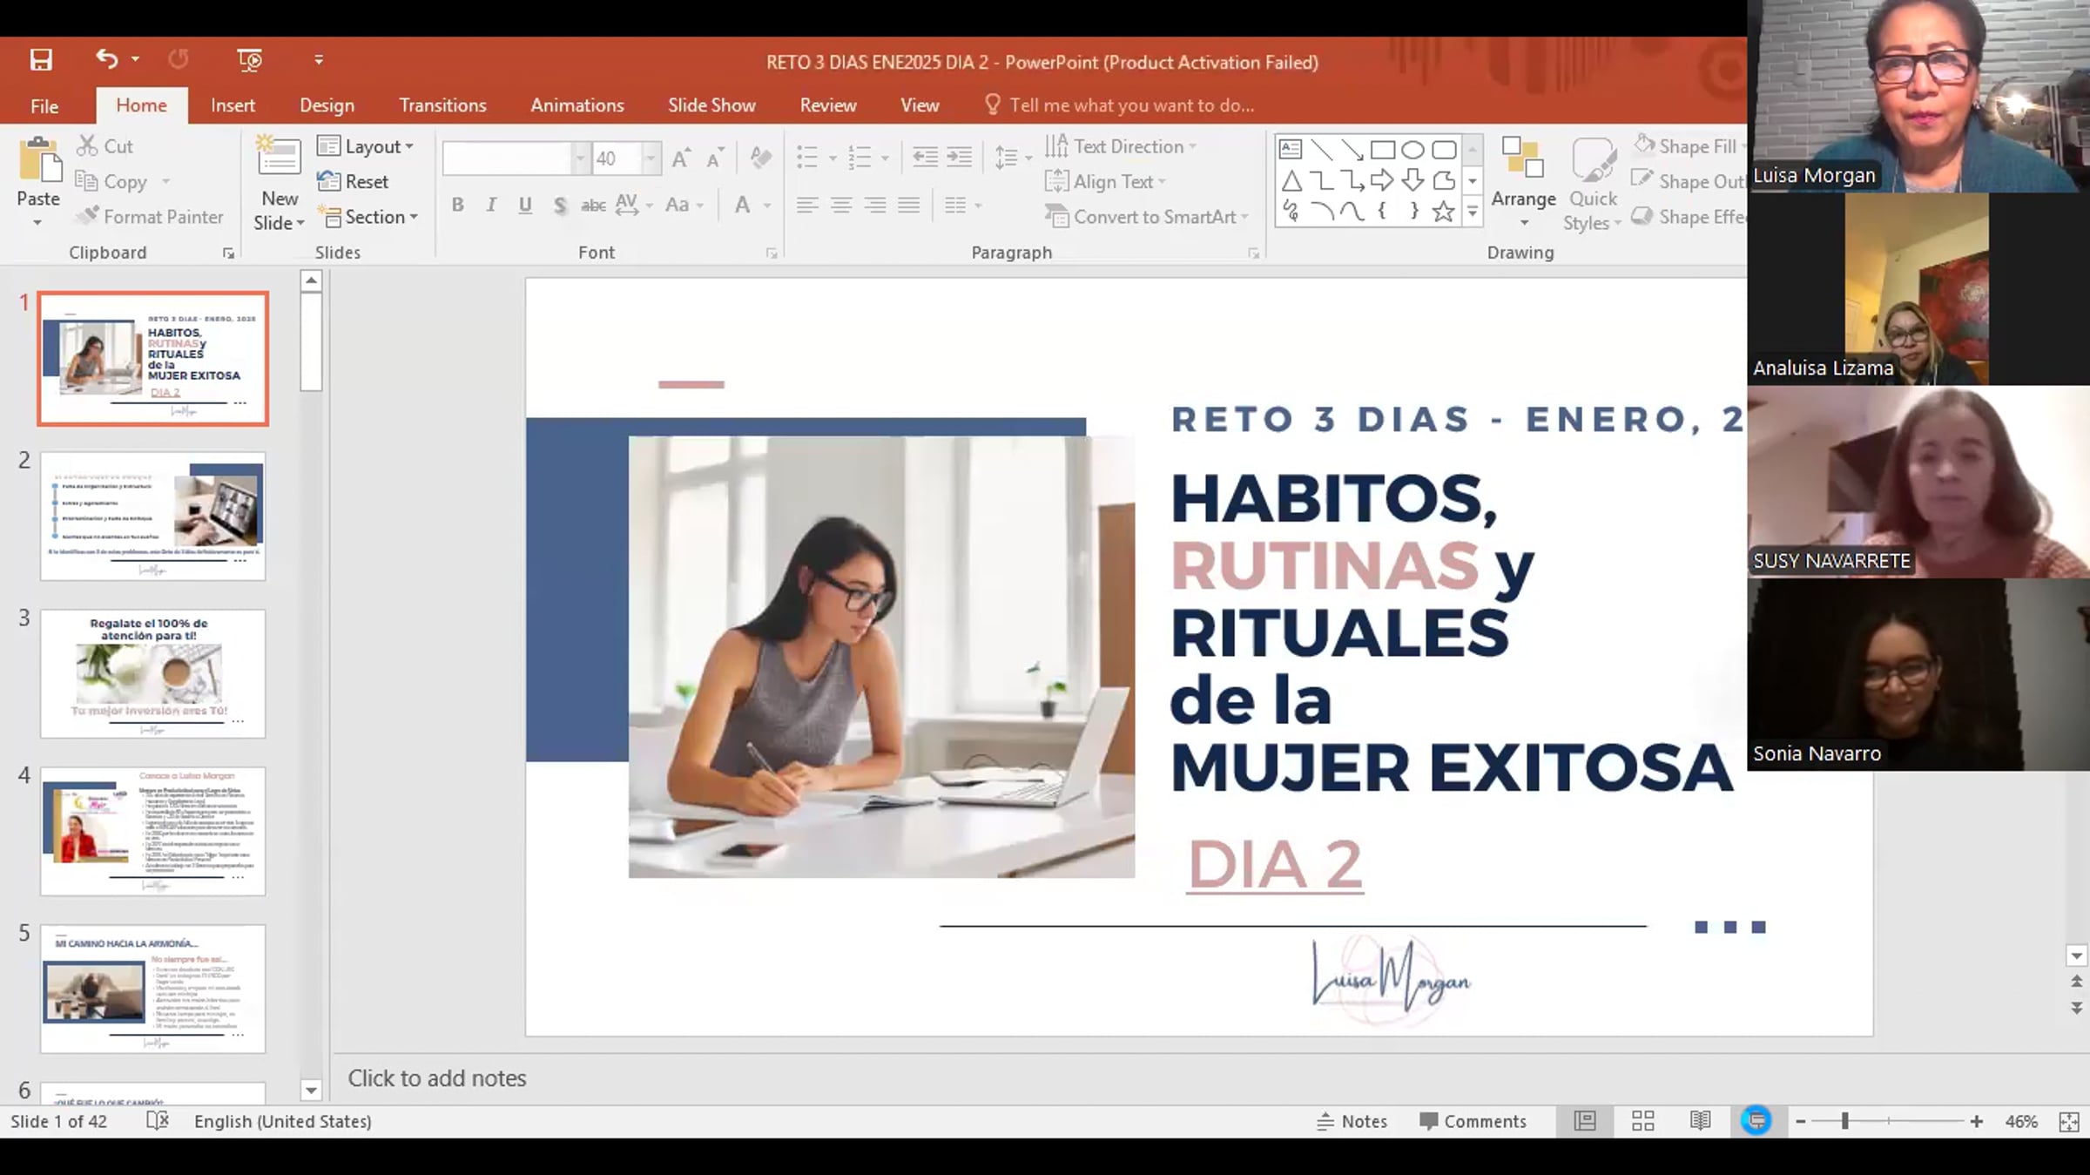The height and width of the screenshot is (1175, 2090).
Task: Click the Undo arrow icon
Action: [106, 59]
